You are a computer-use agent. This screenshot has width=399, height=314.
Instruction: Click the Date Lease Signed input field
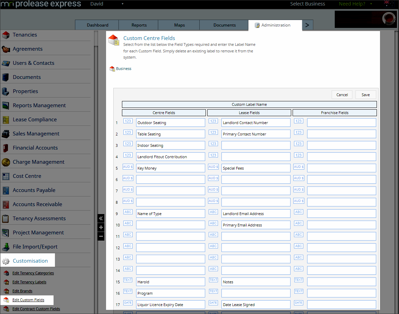(x=256, y=304)
